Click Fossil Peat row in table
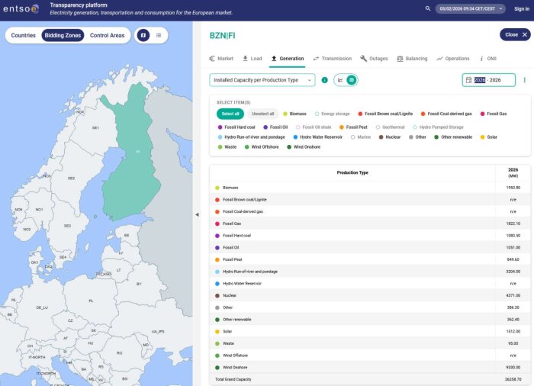 371,259
